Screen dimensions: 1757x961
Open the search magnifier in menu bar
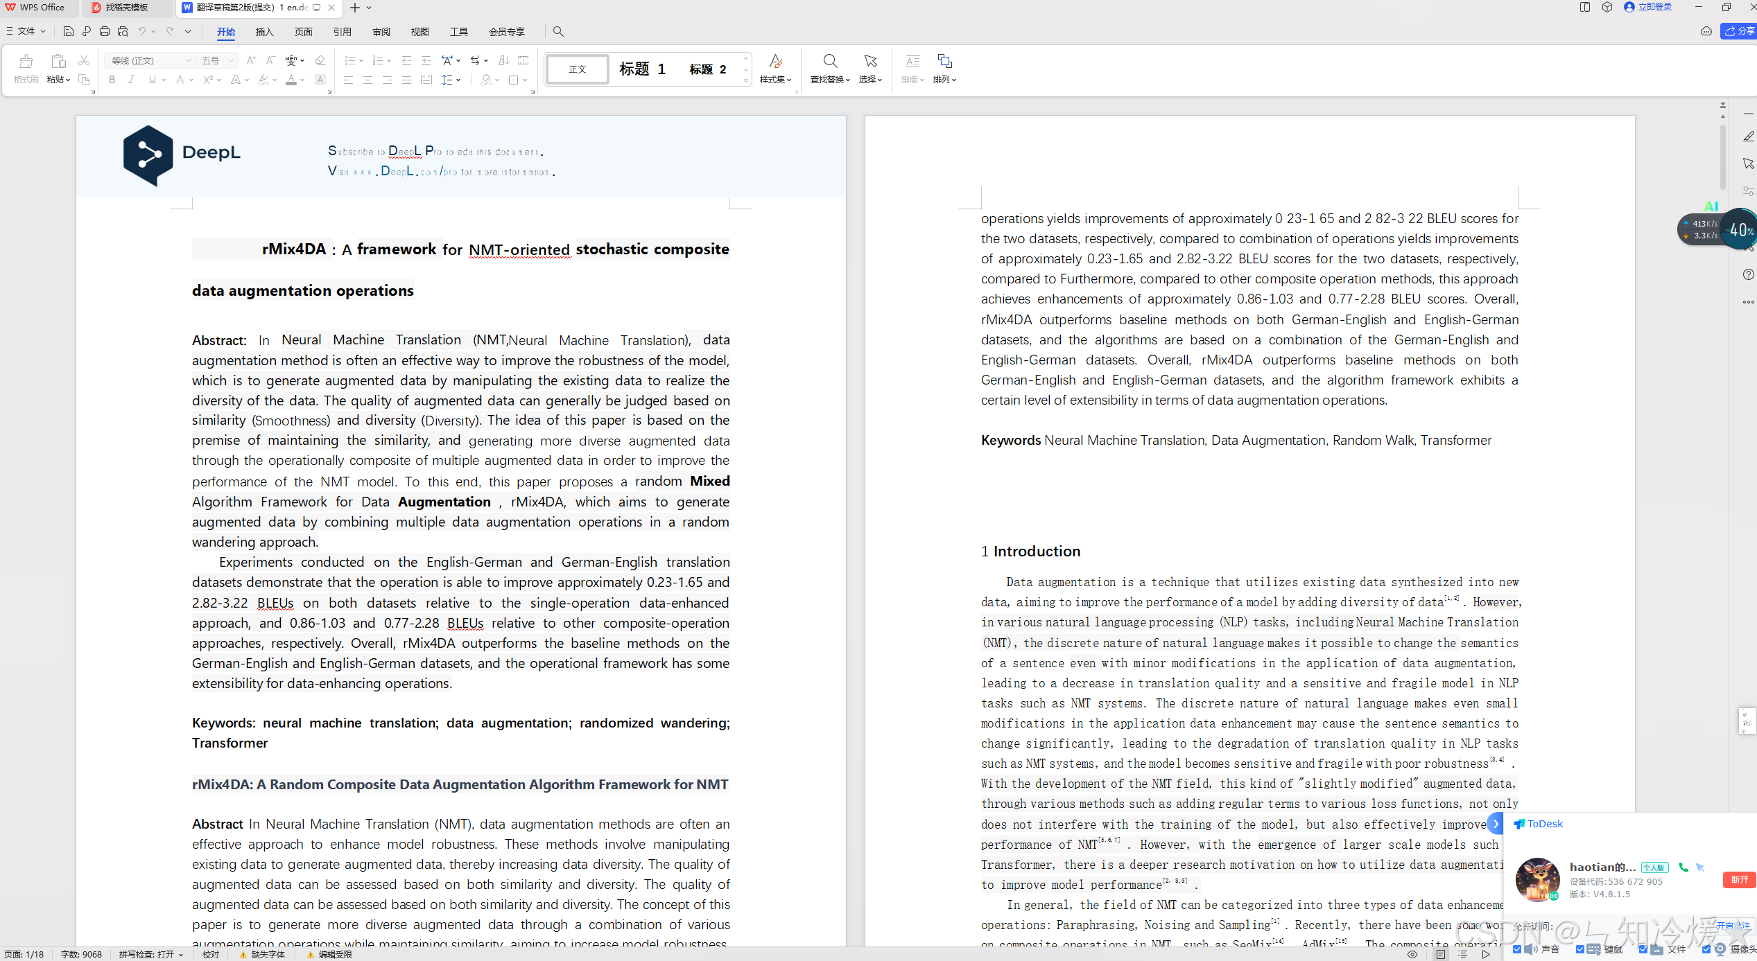click(558, 31)
